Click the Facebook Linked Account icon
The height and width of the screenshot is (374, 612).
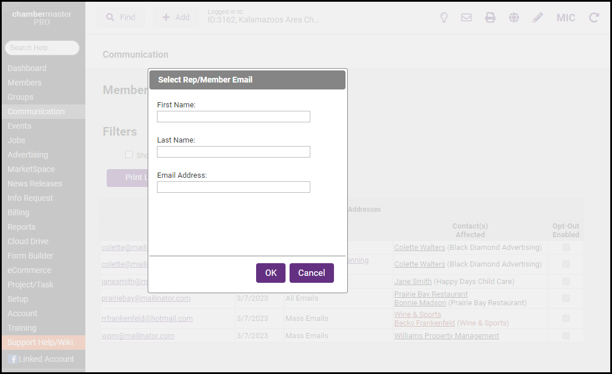click(13, 359)
